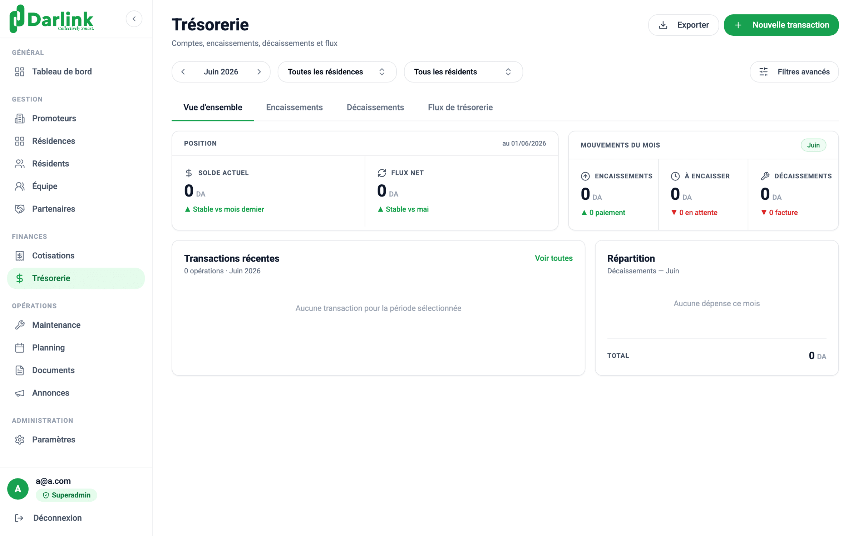
Task: Click the Exporter button
Action: [x=683, y=25]
